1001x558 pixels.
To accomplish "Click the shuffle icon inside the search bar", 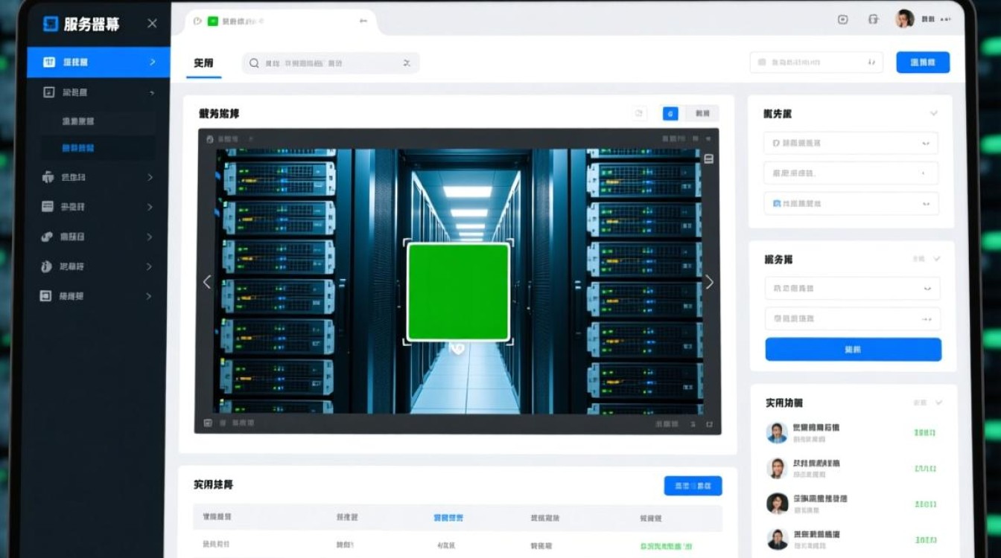I will [x=407, y=63].
